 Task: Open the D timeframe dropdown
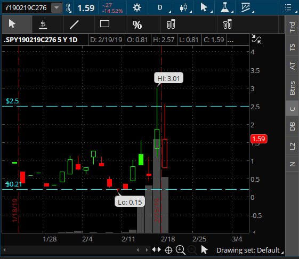click(160, 7)
